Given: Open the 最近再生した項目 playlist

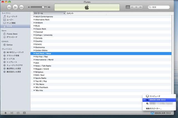Looking at the screenshot, I should (15, 69).
